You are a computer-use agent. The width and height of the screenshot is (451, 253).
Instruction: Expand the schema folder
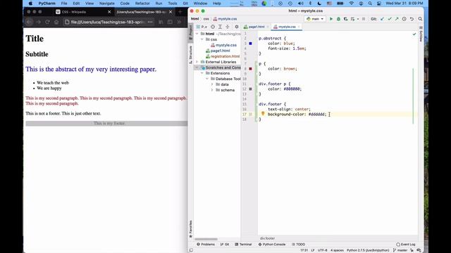tap(212, 90)
